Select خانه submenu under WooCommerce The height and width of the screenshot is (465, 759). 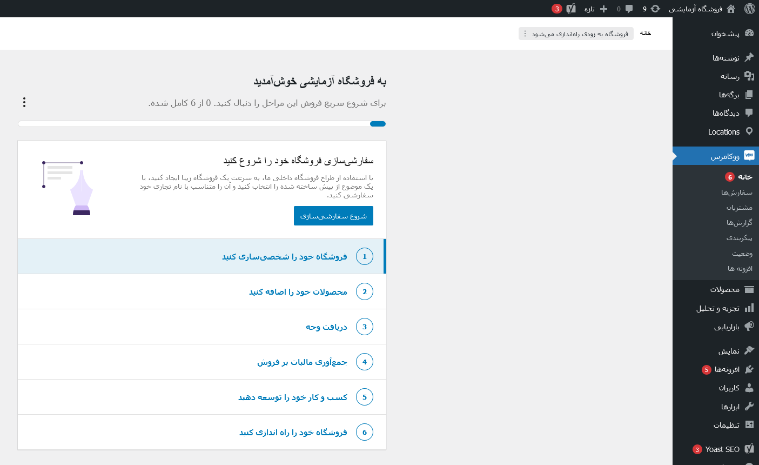point(745,177)
